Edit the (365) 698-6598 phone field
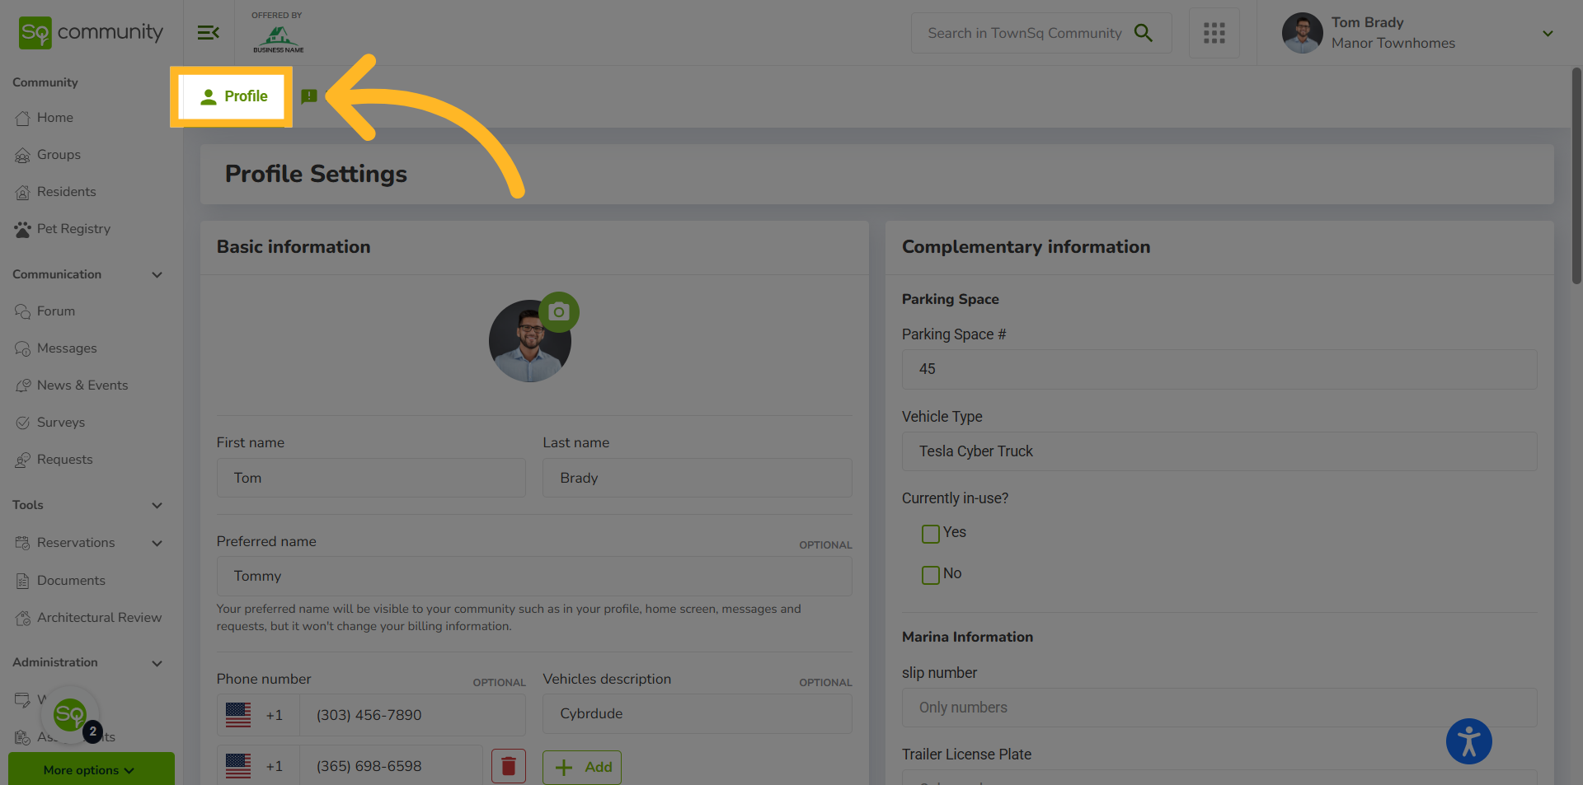The image size is (1583, 785). 392,766
